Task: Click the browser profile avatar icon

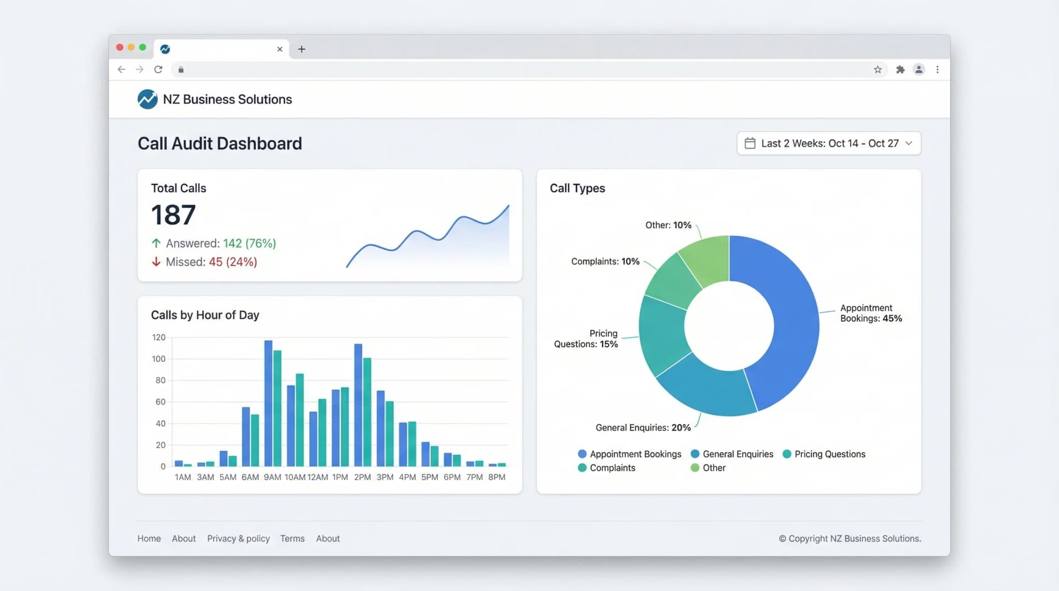Action: pyautogui.click(x=919, y=69)
